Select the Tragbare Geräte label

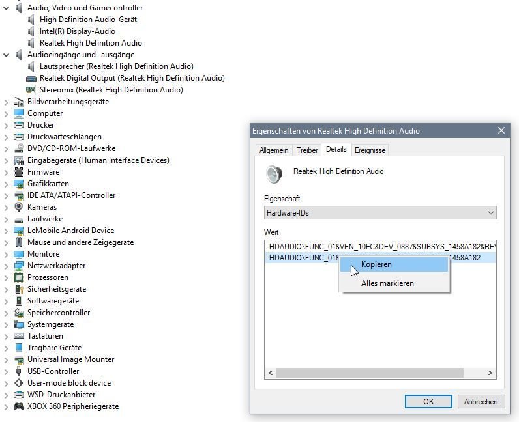[x=54, y=348]
